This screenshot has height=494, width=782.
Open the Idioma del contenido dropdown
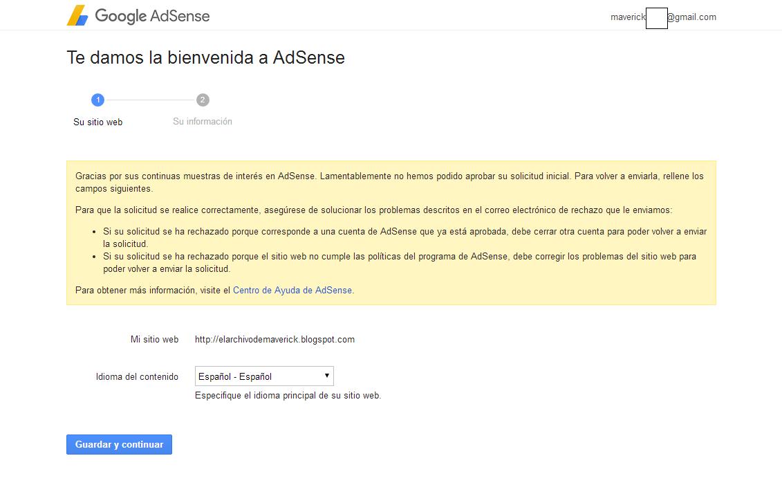[x=264, y=376]
